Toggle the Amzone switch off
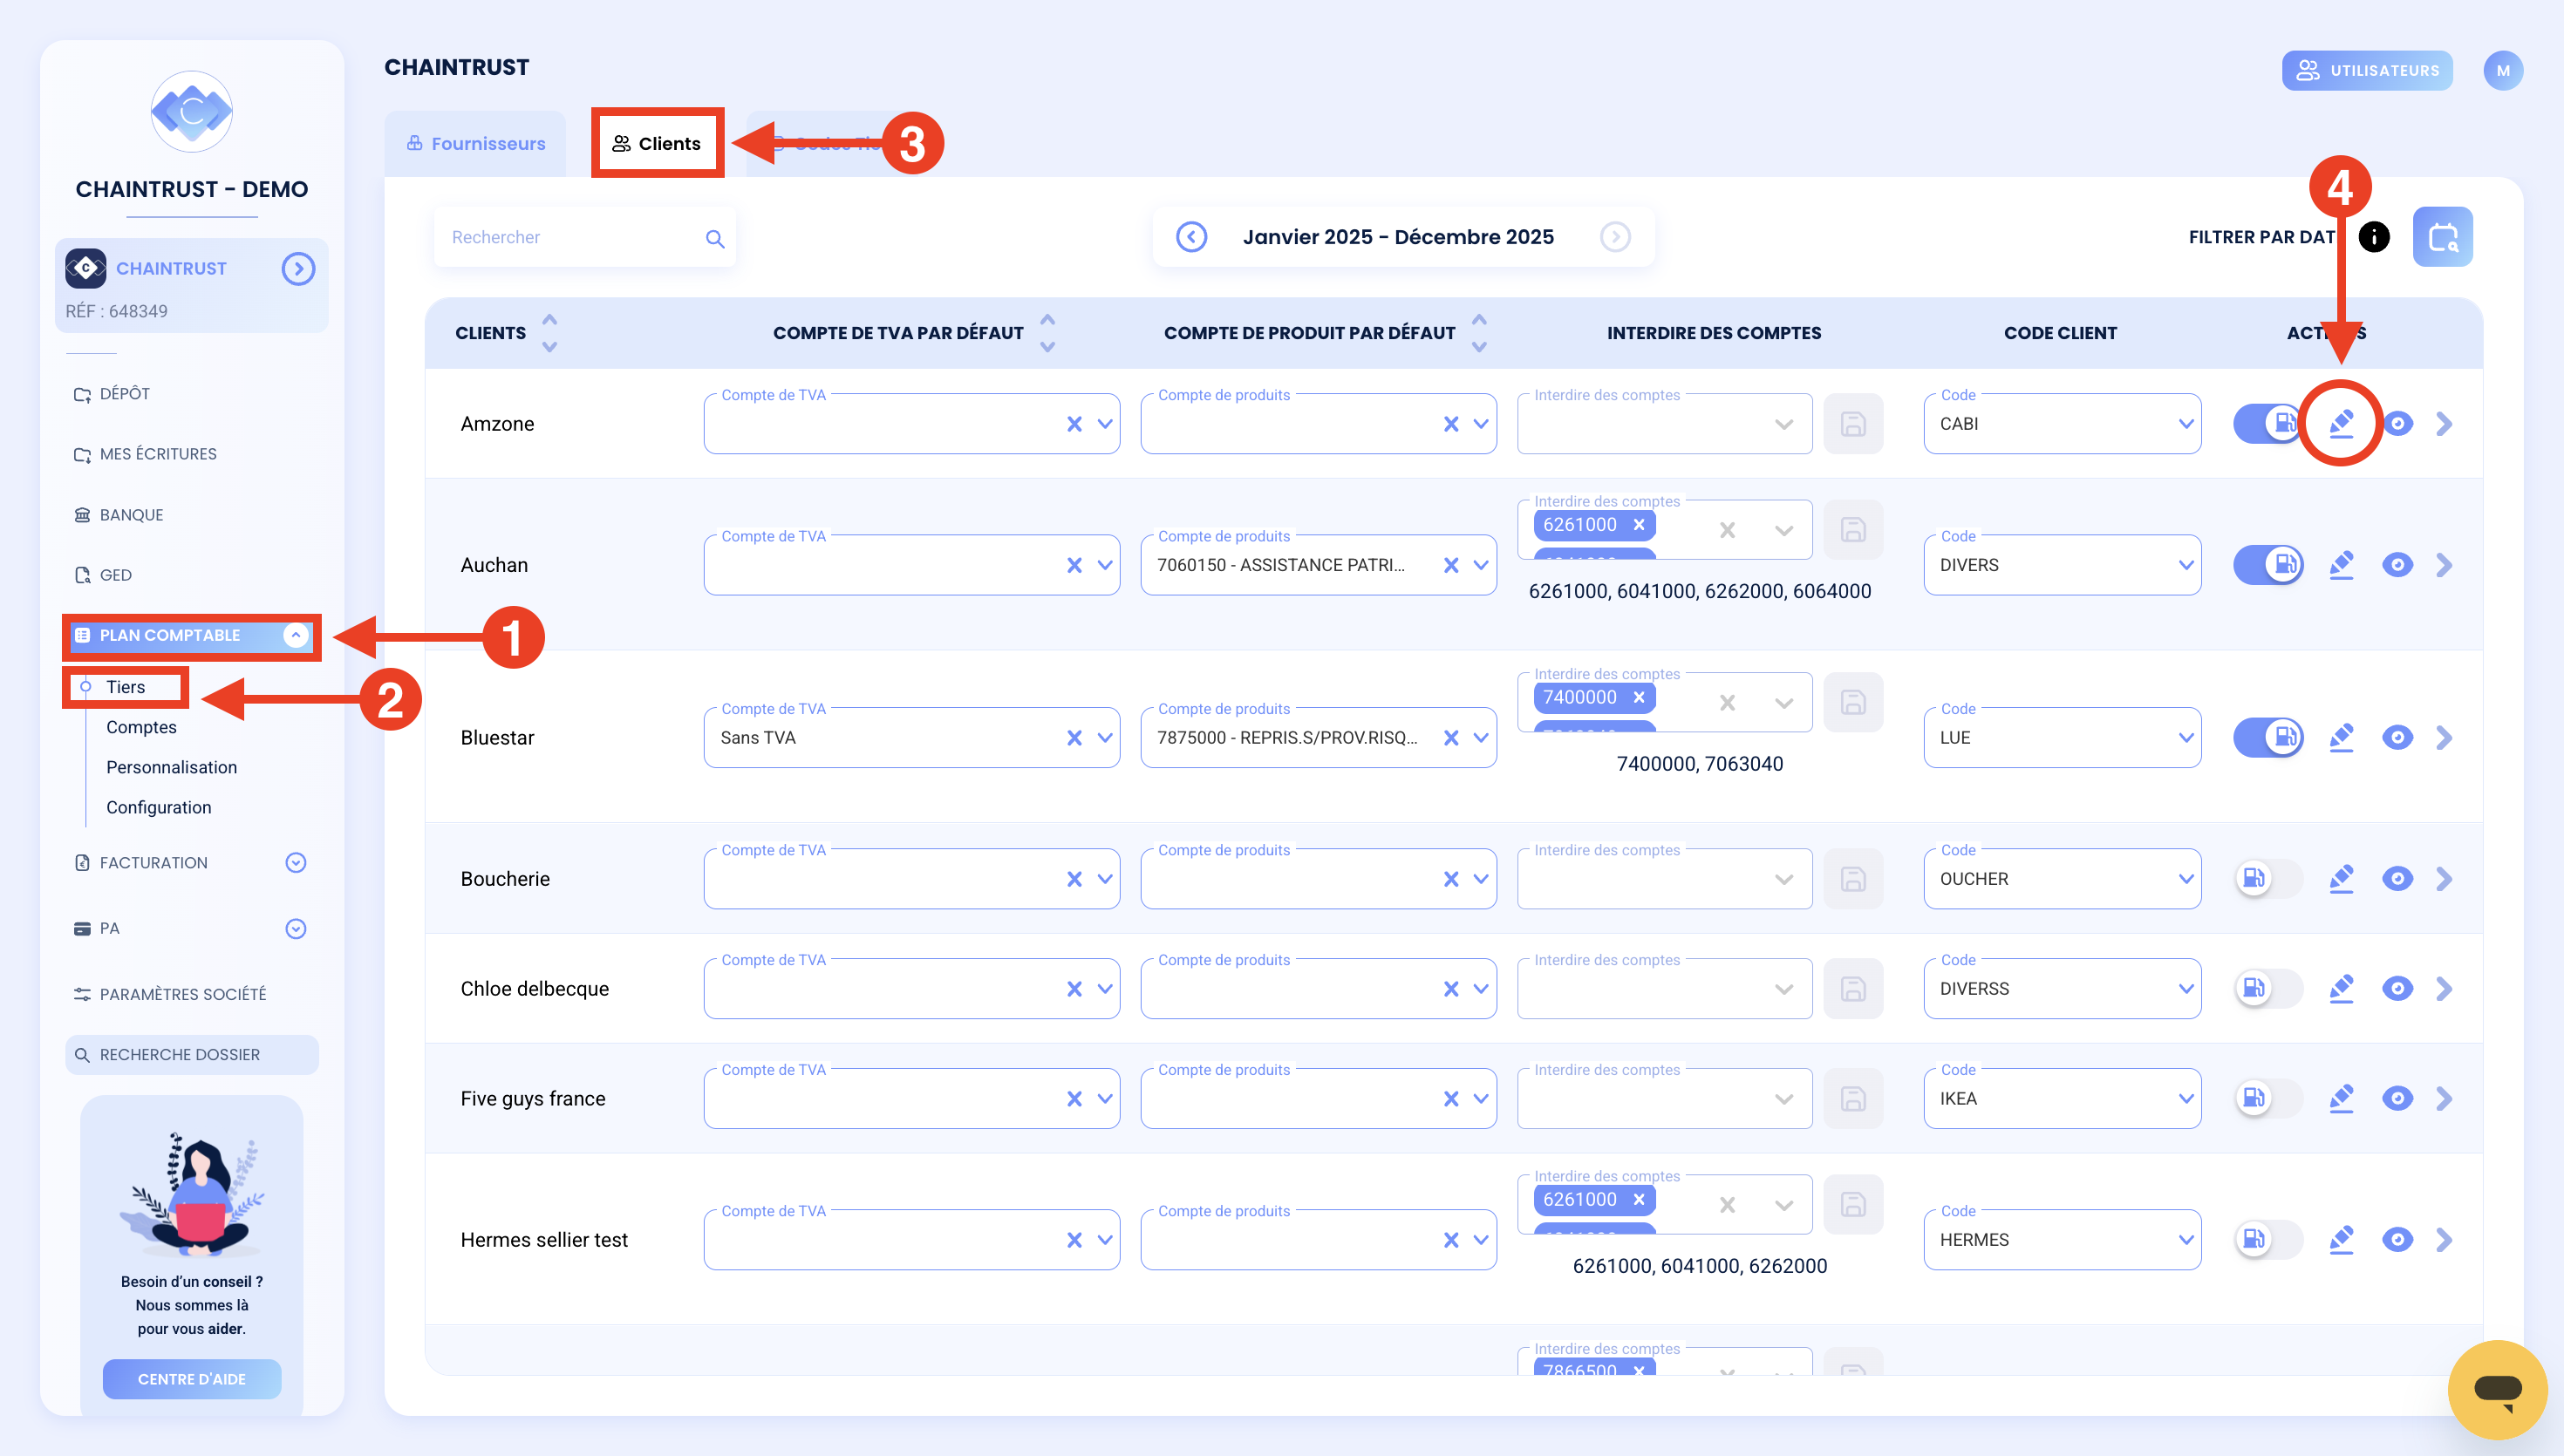 [2268, 424]
